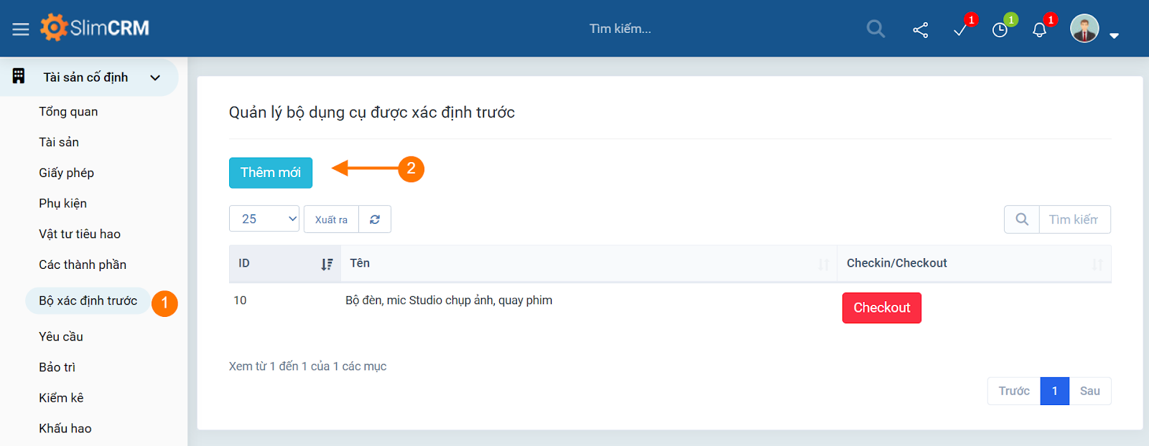Open the 25 rows-per-page dropdown
This screenshot has width=1149, height=446.
[264, 219]
